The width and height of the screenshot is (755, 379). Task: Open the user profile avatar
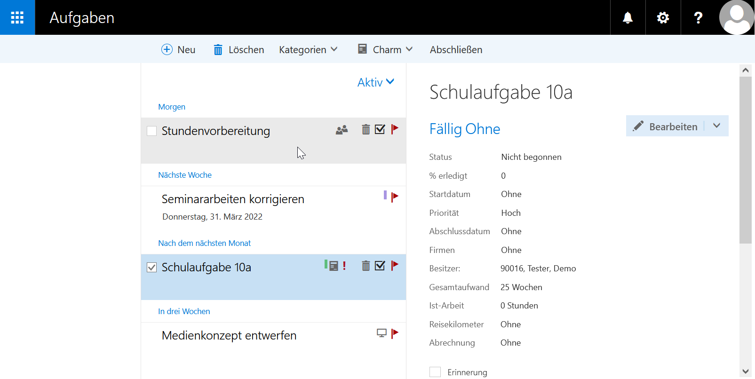click(737, 17)
